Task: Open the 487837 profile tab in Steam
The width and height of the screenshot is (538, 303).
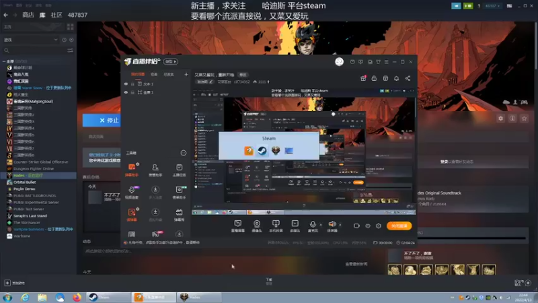Action: [77, 15]
